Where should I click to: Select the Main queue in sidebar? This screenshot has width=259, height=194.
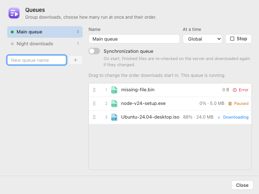[45, 32]
